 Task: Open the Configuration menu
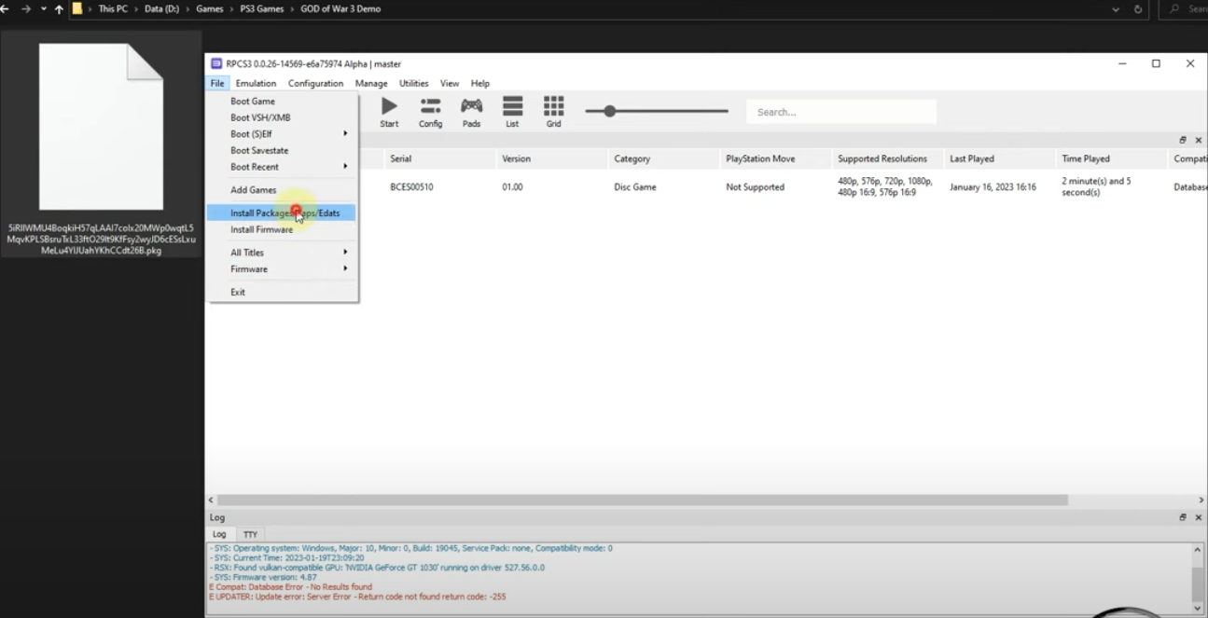[x=315, y=84]
